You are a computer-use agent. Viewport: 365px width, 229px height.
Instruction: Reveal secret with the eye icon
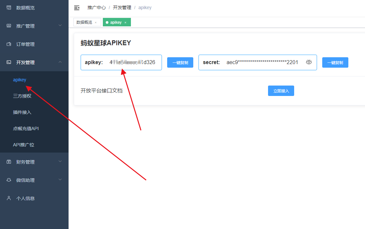tap(309, 62)
